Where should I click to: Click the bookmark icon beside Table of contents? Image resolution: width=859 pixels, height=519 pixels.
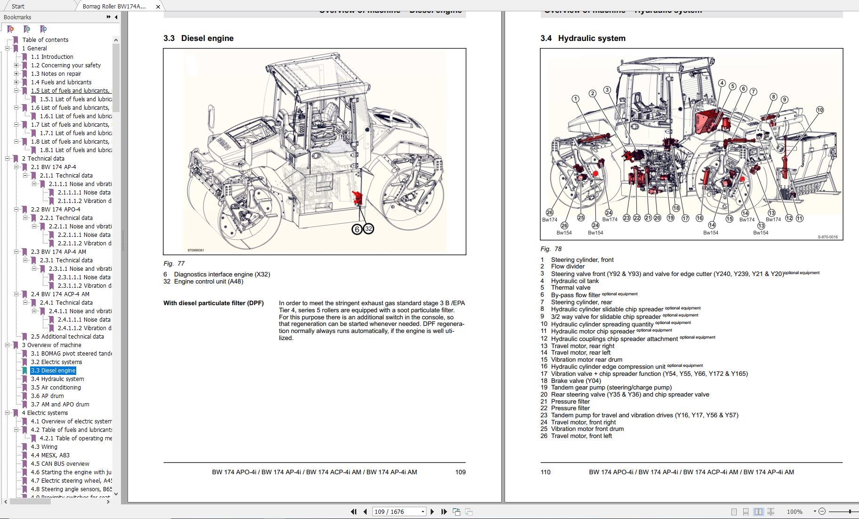click(16, 40)
